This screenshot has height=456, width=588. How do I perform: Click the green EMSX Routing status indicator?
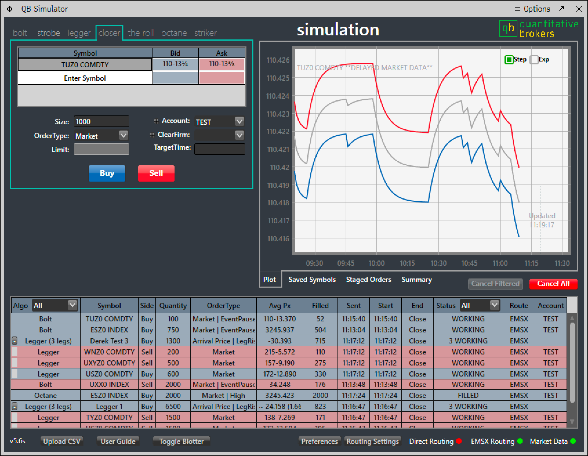pyautogui.click(x=520, y=441)
